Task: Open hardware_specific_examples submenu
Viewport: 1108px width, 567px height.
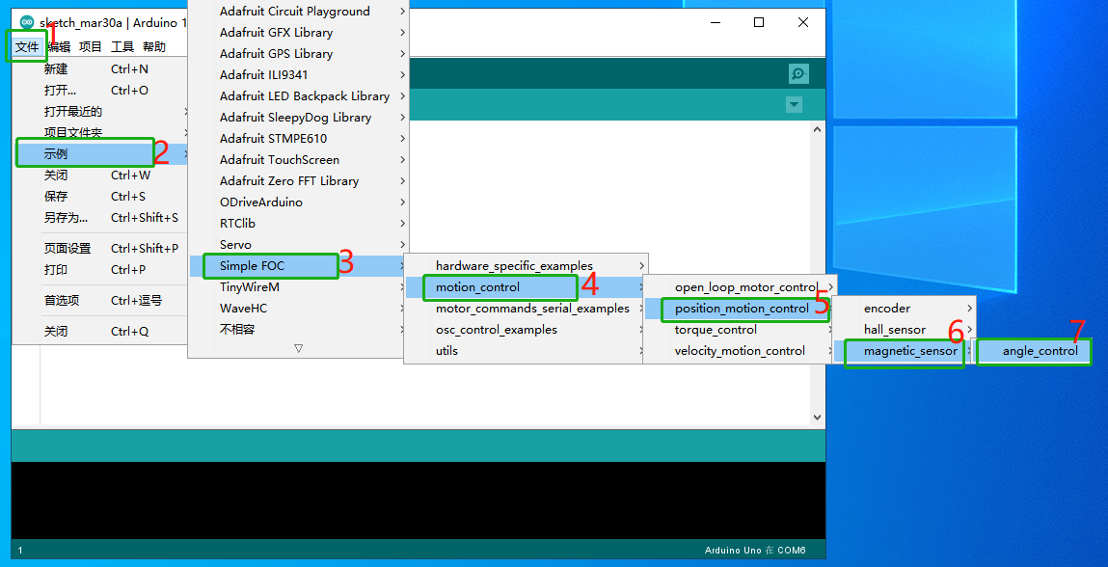Action: (x=526, y=266)
